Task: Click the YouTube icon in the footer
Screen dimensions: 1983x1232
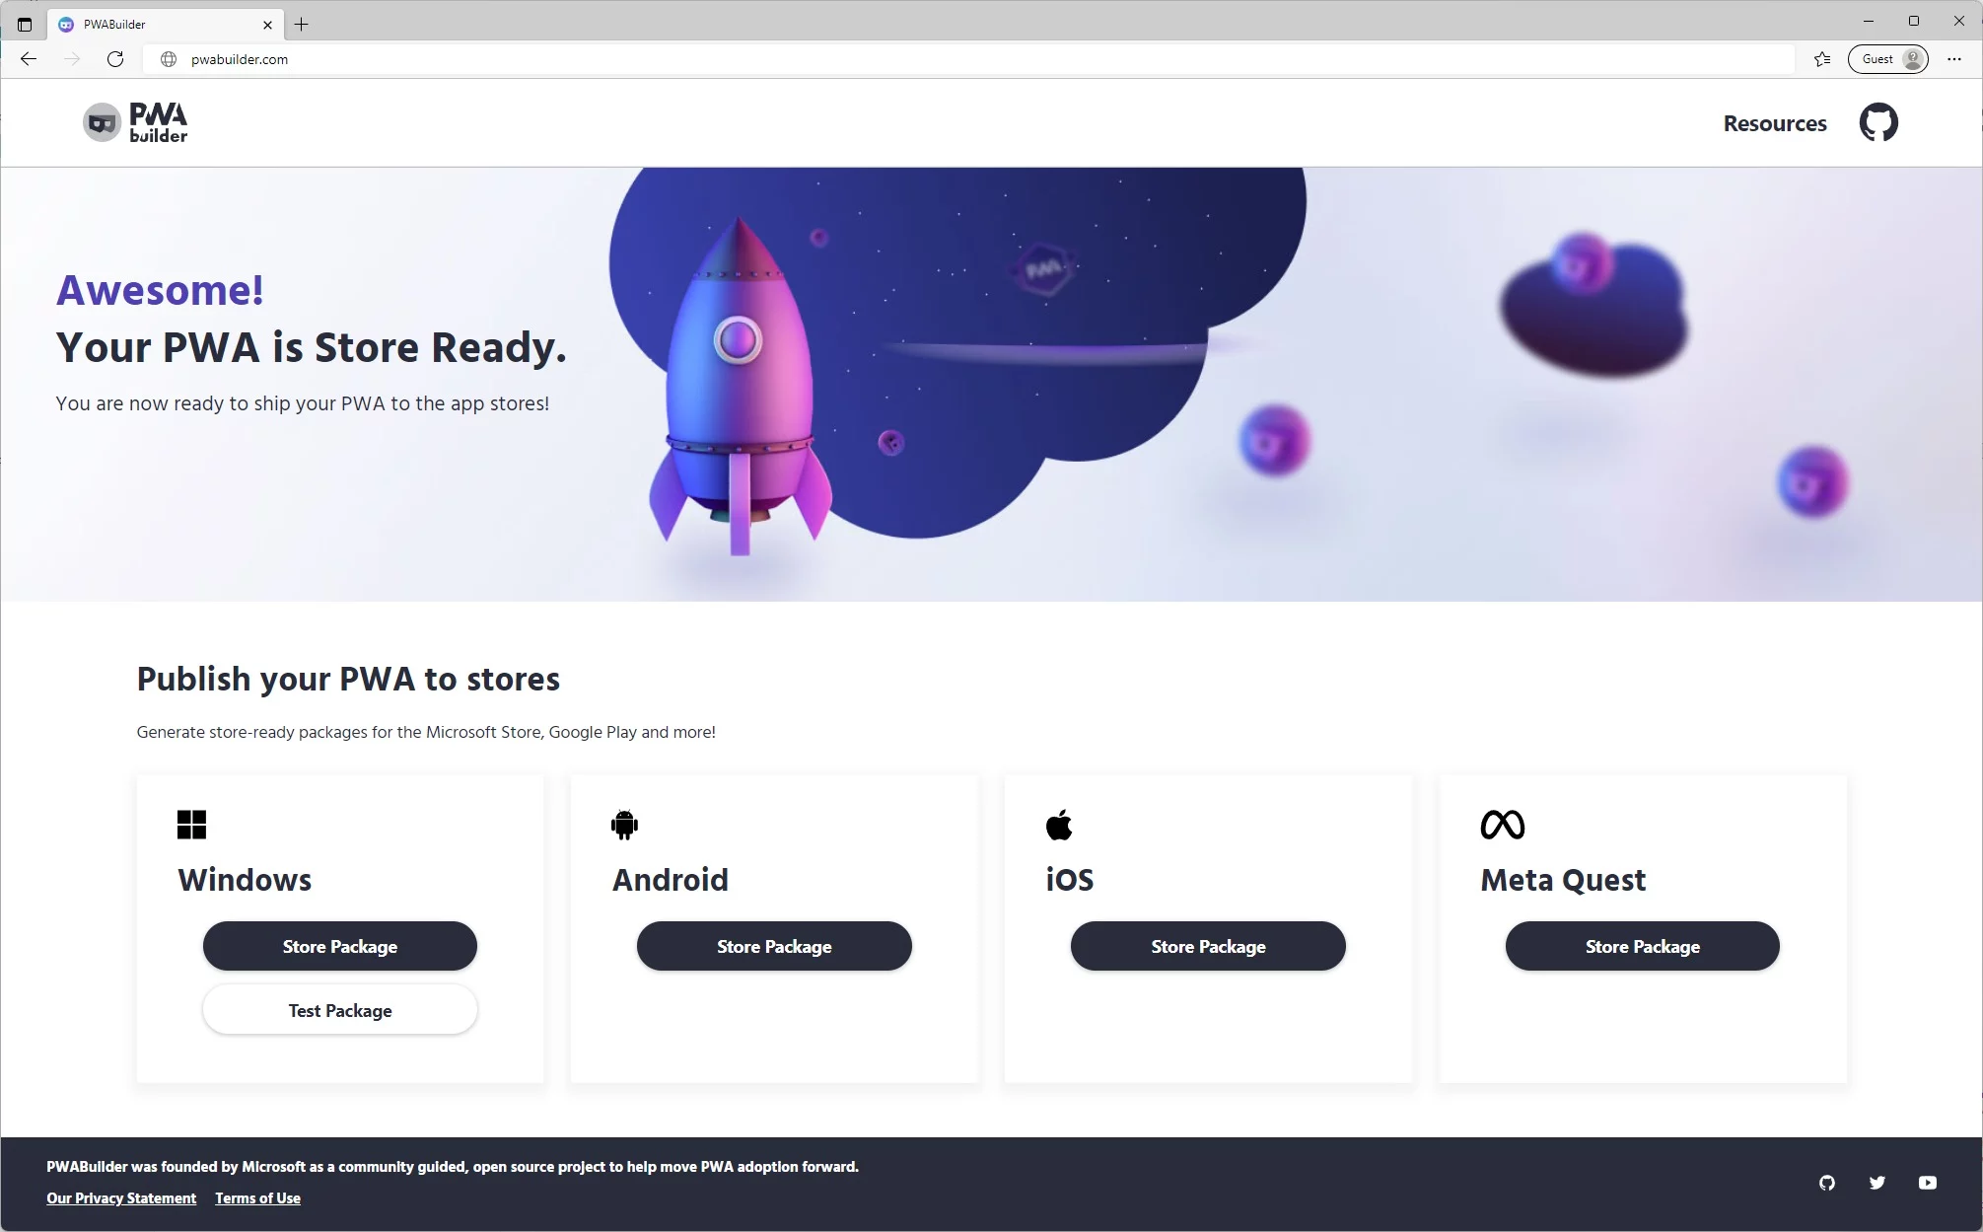Action: [1928, 1183]
